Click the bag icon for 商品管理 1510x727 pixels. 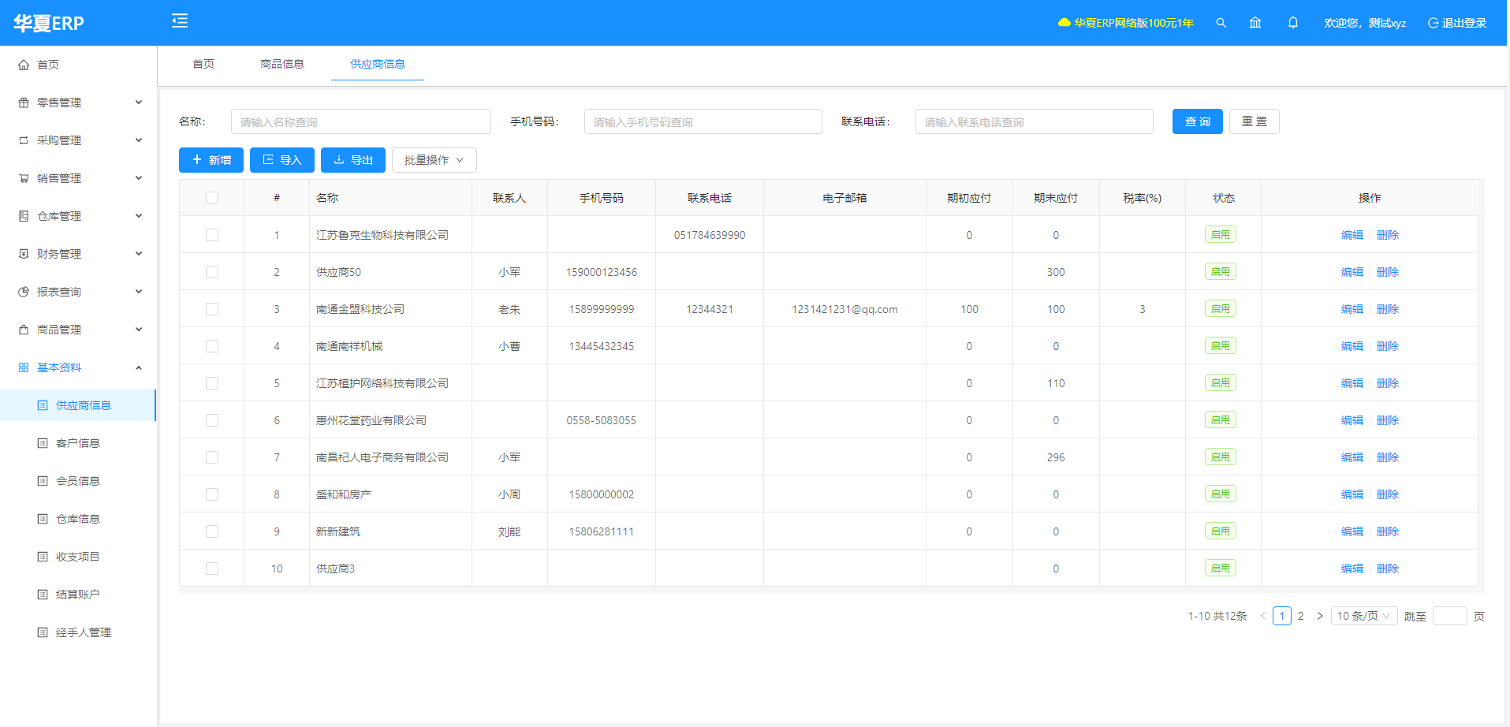click(24, 330)
